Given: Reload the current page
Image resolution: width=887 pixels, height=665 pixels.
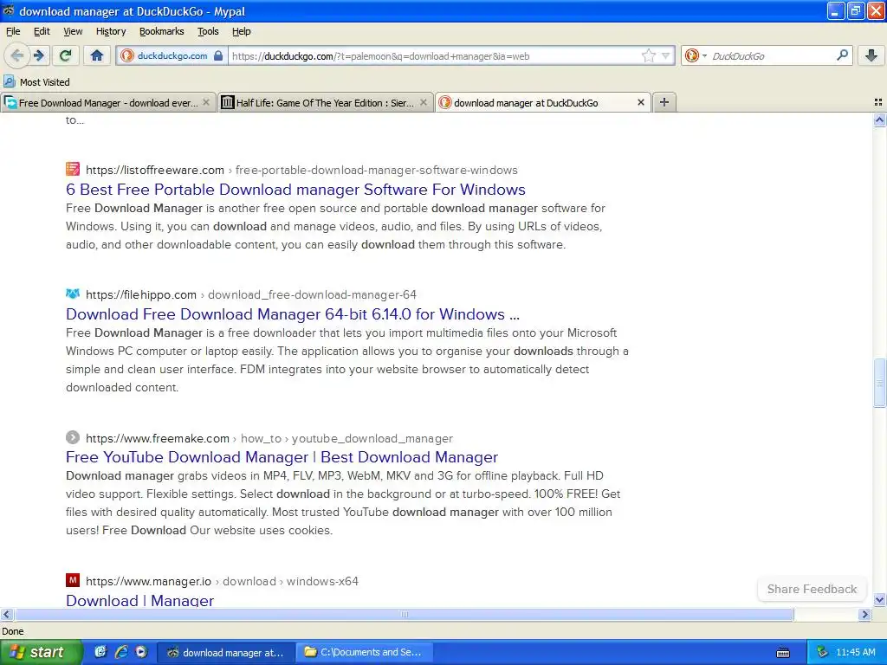Looking at the screenshot, I should pos(66,55).
